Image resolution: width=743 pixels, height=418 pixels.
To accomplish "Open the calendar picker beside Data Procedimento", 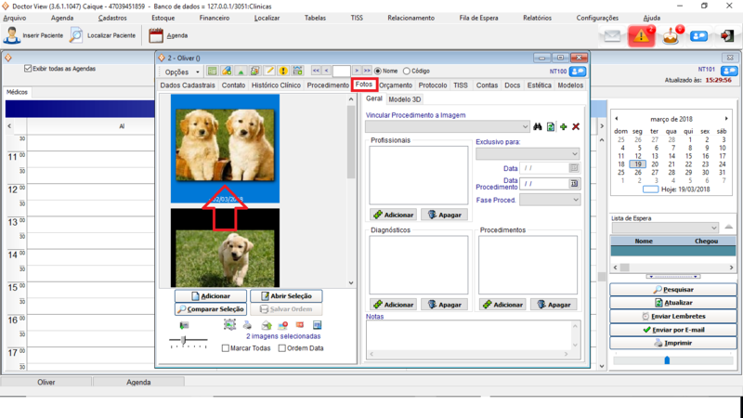I will coord(574,184).
